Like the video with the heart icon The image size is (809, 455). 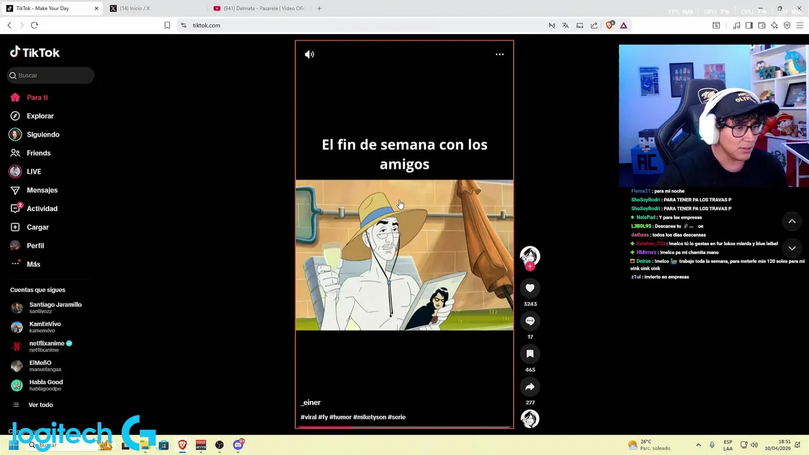[x=530, y=288]
